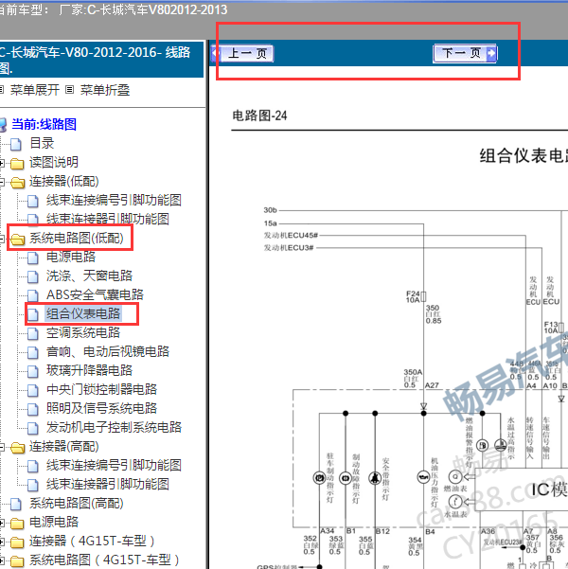Viewport: 568px width, 569px height.
Task: Open the 目录 page
Action: click(42, 143)
